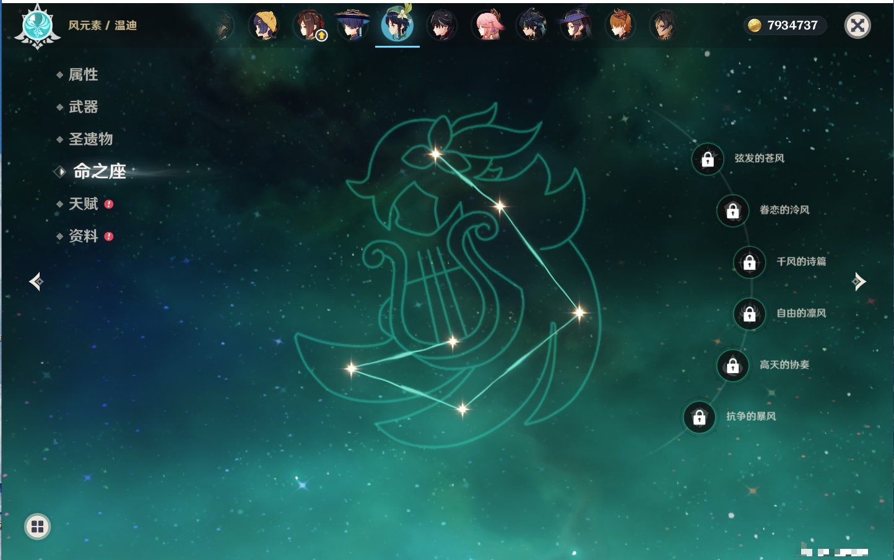The image size is (894, 560).
Task: Open the 属性 attributes tab
Action: point(83,75)
